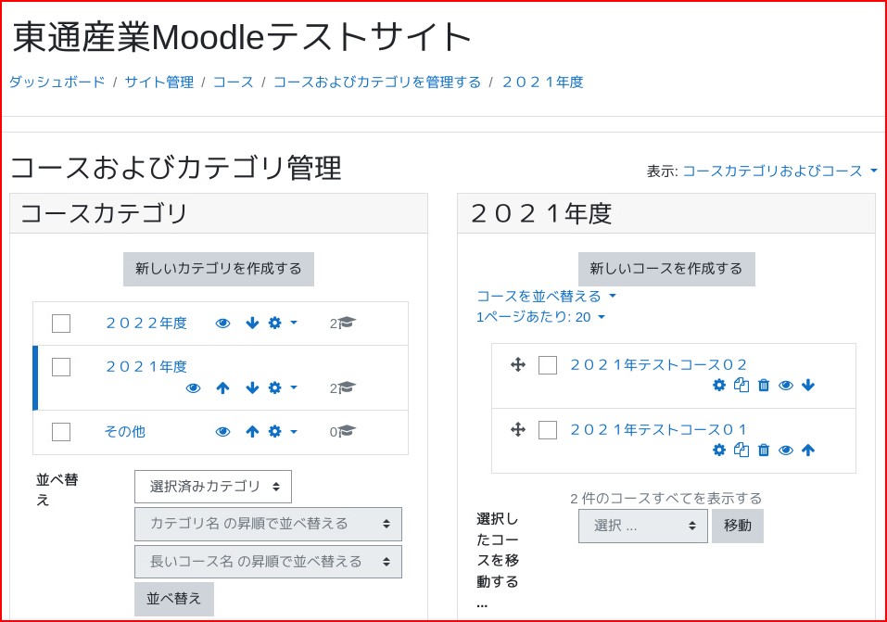Viewport: 887px width, 622px height.
Task: Move the その他 category up
Action: [x=252, y=432]
